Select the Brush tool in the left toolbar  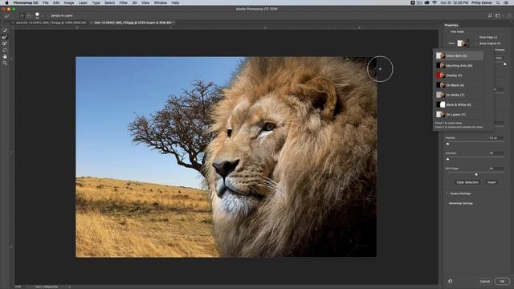click(x=5, y=43)
